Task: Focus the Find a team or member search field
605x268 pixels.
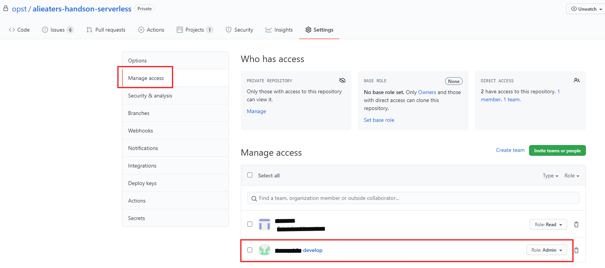Action: (x=413, y=198)
